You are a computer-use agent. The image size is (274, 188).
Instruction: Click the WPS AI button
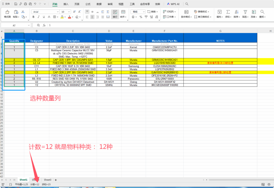(173, 4)
